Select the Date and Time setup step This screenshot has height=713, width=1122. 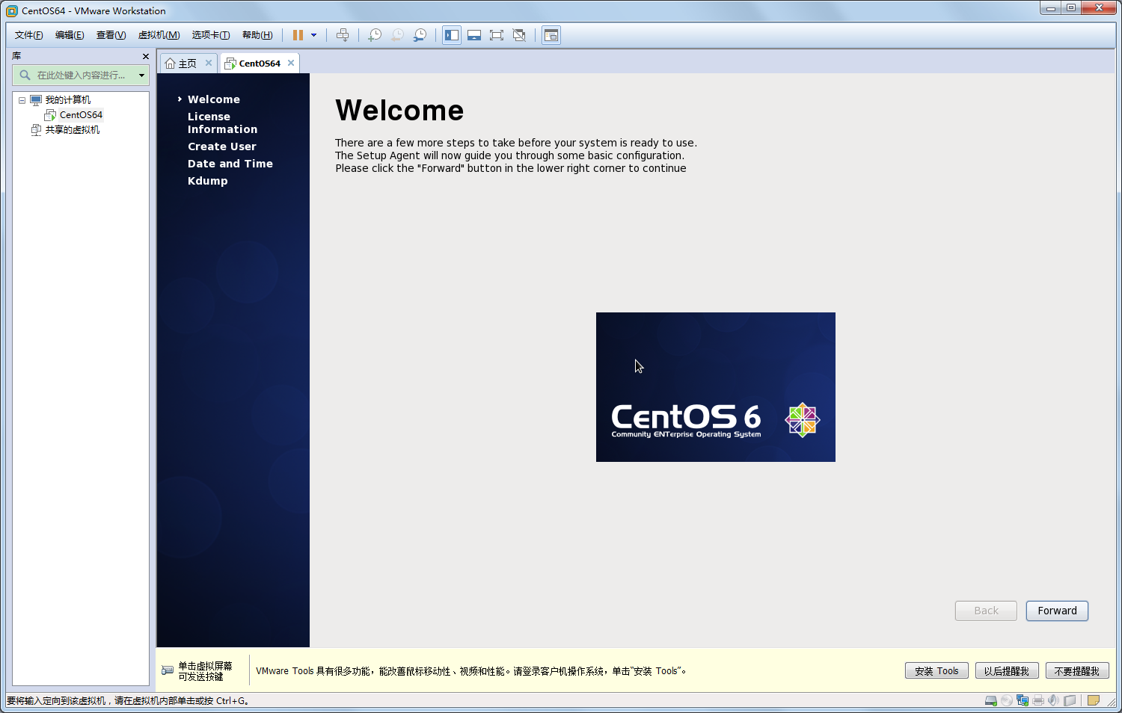(x=230, y=164)
